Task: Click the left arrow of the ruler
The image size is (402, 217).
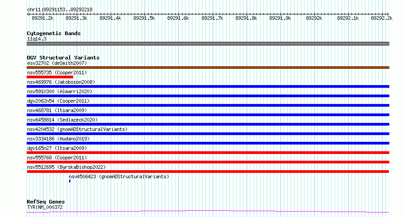Action: (x=28, y=14)
